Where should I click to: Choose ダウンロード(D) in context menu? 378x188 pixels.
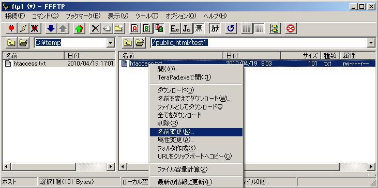(196, 90)
